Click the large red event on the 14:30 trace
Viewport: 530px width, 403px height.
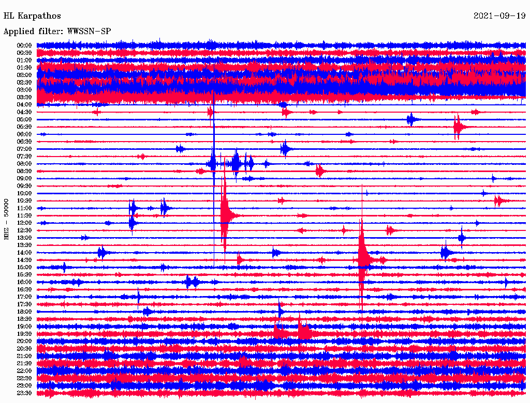(362, 258)
